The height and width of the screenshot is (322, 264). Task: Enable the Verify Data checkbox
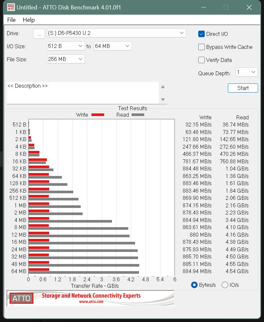(x=201, y=60)
